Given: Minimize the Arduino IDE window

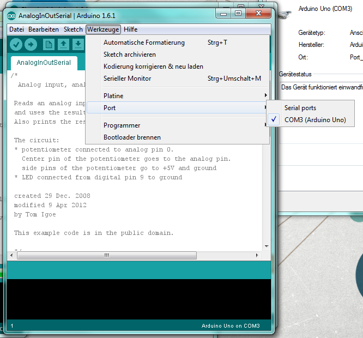Looking at the screenshot, I should (223, 14).
